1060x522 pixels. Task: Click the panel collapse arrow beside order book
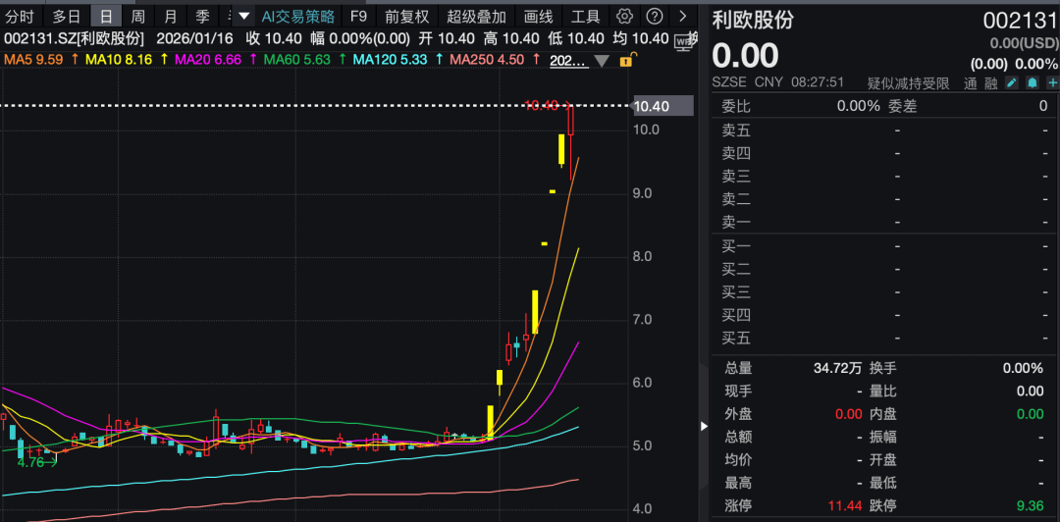tap(703, 426)
